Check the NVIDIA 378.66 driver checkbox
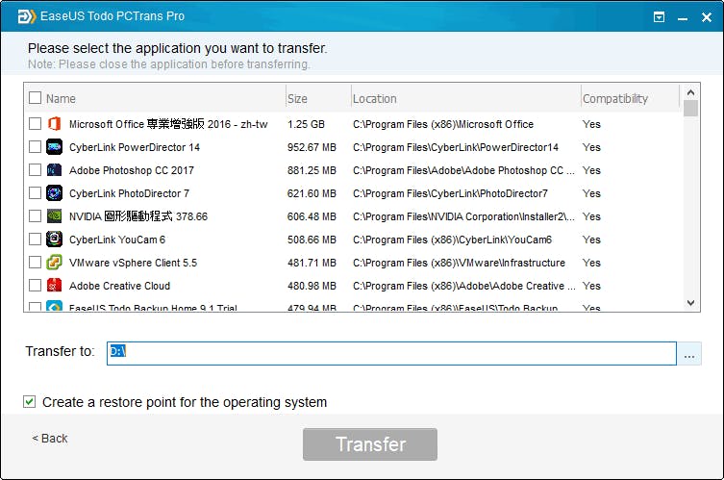The image size is (724, 480). click(35, 216)
